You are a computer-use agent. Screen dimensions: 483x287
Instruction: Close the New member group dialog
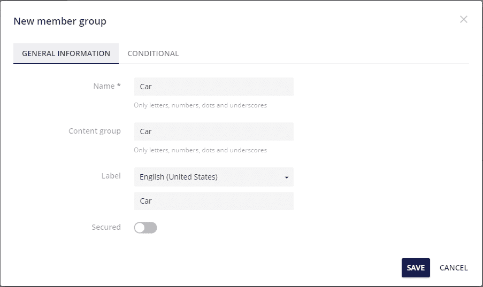pyautogui.click(x=464, y=19)
